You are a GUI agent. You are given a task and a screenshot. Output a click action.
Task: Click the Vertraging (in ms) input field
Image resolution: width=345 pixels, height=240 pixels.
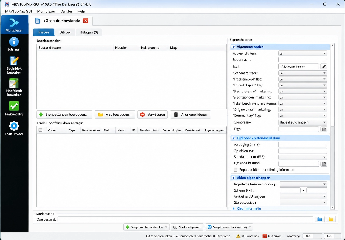pyautogui.click(x=303, y=145)
